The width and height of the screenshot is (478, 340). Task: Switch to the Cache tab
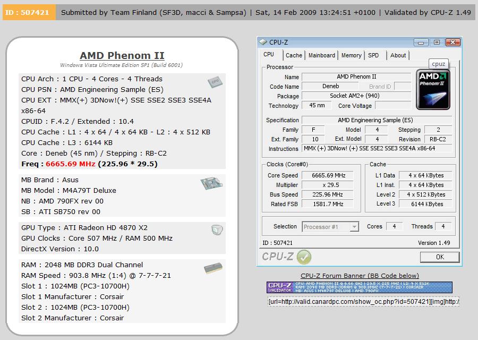(294, 55)
